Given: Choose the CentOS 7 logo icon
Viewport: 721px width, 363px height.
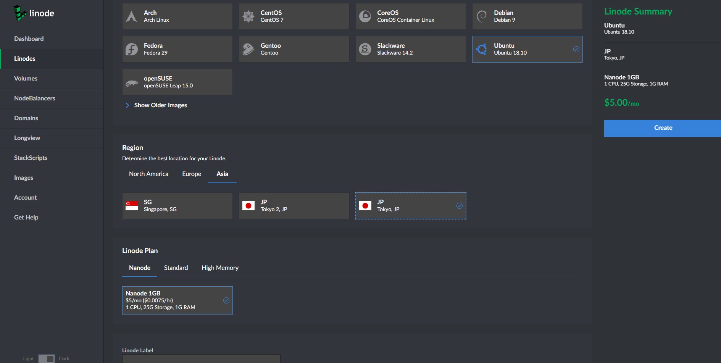Looking at the screenshot, I should (248, 16).
